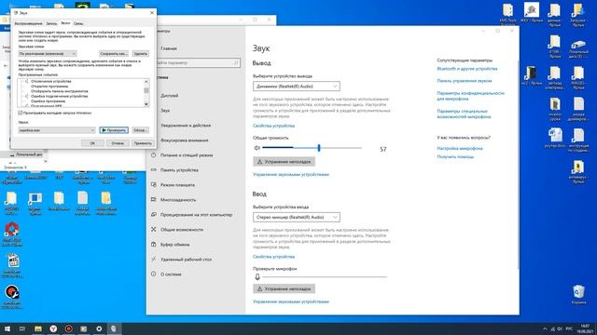Click the Проверить play button
The height and width of the screenshot is (335, 597).
(x=114, y=130)
